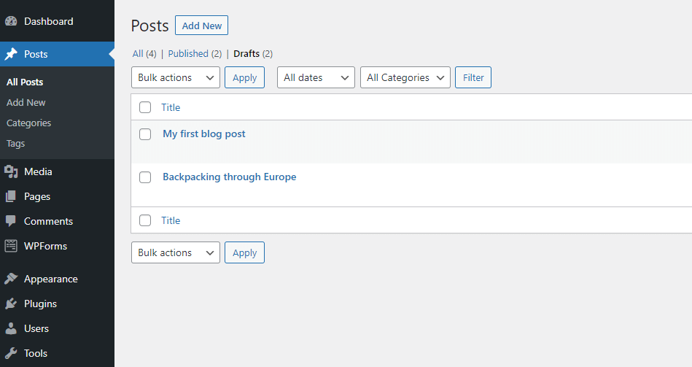Open Categories in the Posts submenu

[29, 123]
